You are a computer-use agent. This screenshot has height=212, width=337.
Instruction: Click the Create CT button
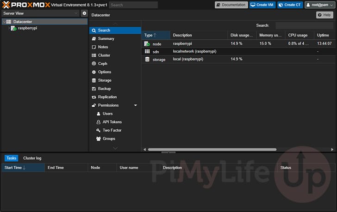(290, 5)
